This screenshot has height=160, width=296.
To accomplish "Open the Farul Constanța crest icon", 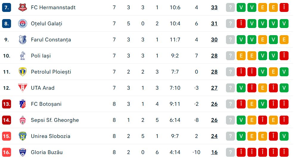I will [x=23, y=40].
